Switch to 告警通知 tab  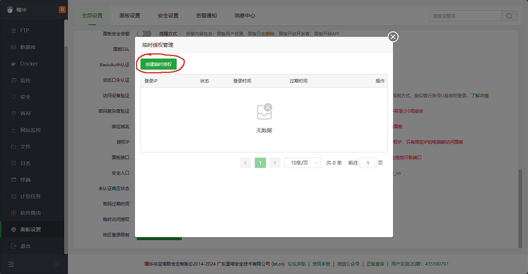(x=206, y=15)
